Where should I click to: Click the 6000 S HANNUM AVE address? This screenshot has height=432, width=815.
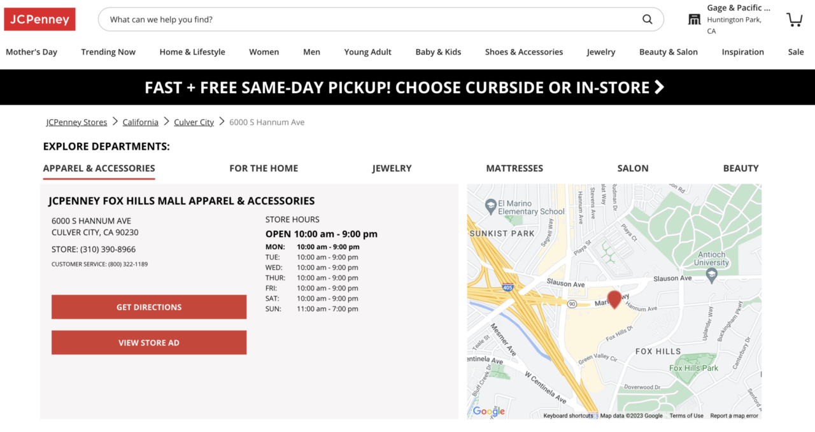point(91,221)
